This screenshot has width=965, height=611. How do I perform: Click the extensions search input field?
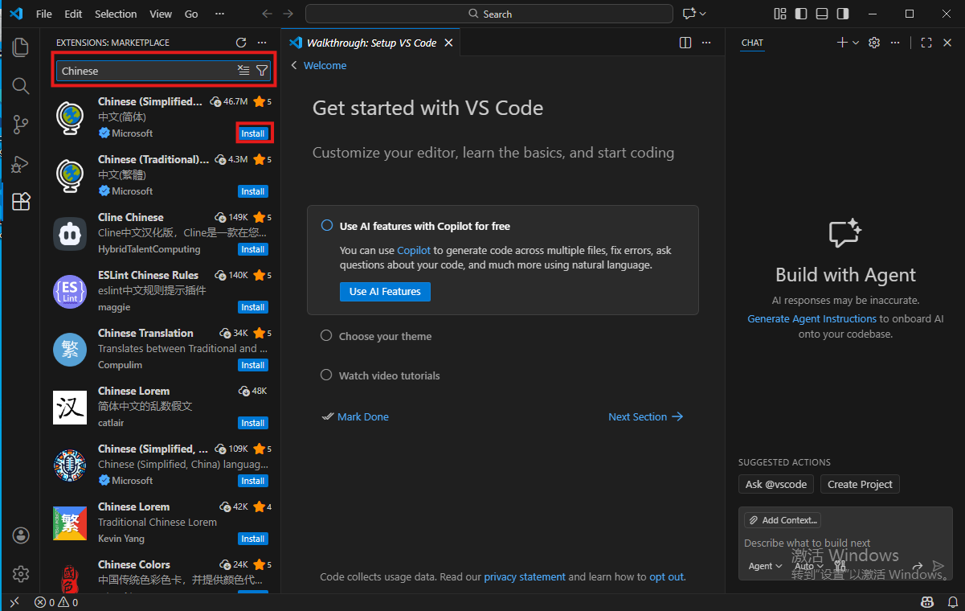(145, 71)
